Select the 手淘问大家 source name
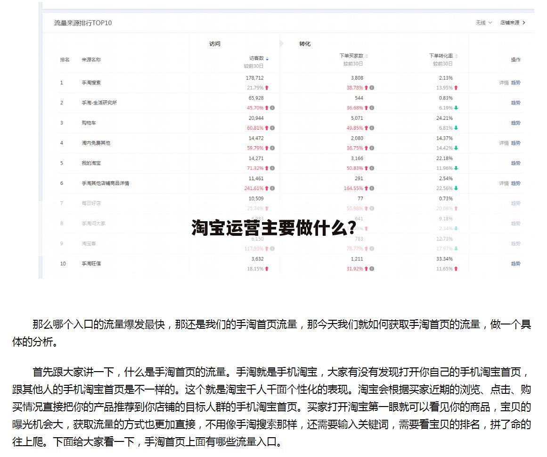Screen dimensions: 547x457 pos(93,224)
